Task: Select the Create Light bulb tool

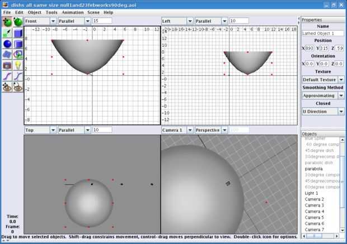Action: click(x=18, y=65)
